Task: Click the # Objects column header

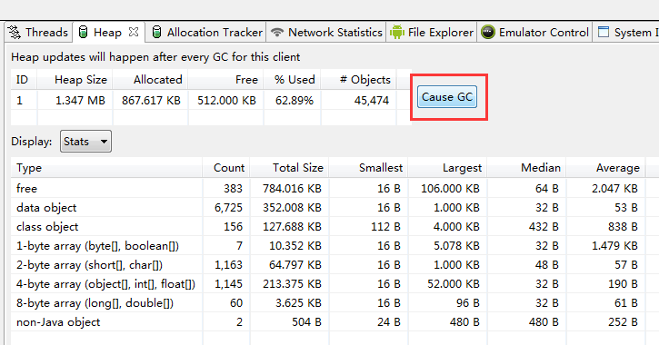Action: click(358, 80)
